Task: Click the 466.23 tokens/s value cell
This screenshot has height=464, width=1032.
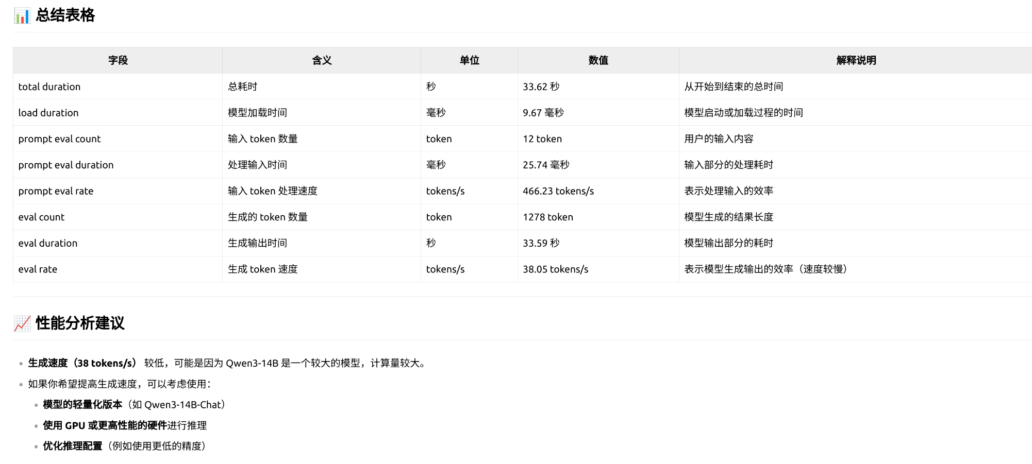Action: point(558,191)
